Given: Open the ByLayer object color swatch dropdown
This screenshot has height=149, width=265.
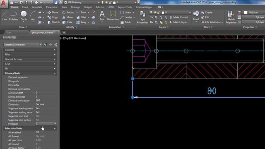Looking at the screenshot, I should click(x=253, y=12).
